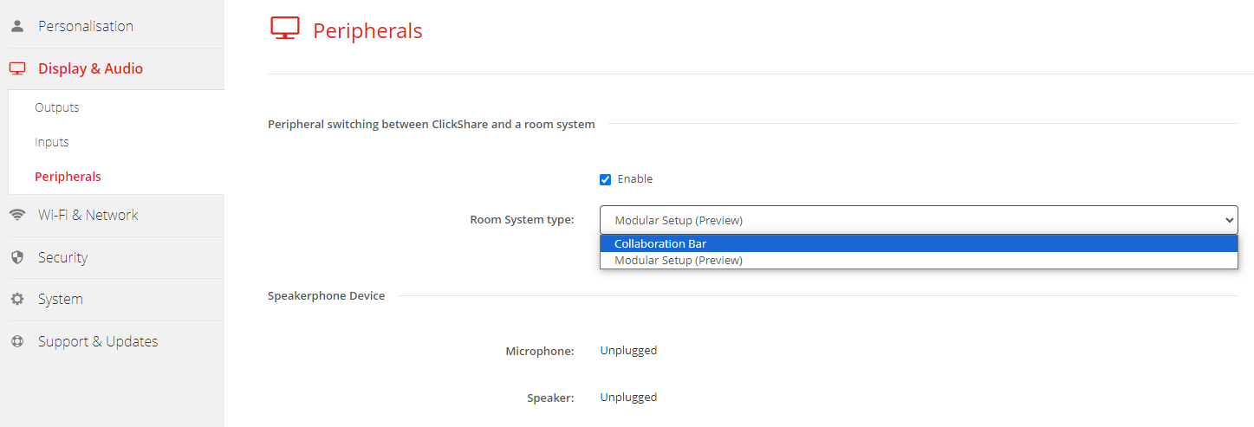Go to the Outputs page

57,107
